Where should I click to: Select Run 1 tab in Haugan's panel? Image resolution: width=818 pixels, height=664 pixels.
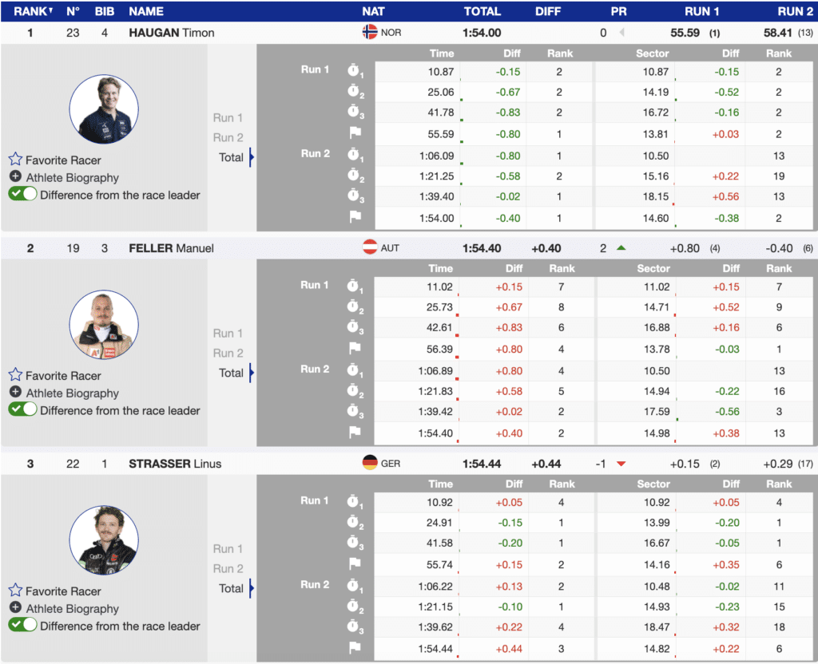[x=228, y=118]
